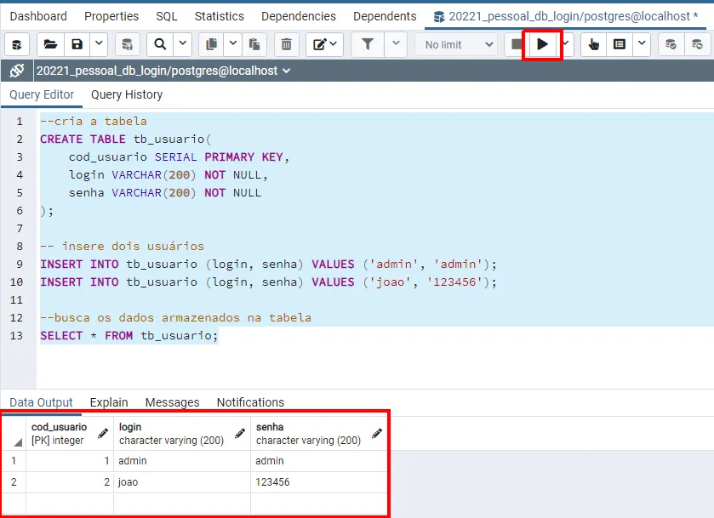Click the '-- insere dois usuários' comment
Screen dimensions: 714x518
click(122, 246)
